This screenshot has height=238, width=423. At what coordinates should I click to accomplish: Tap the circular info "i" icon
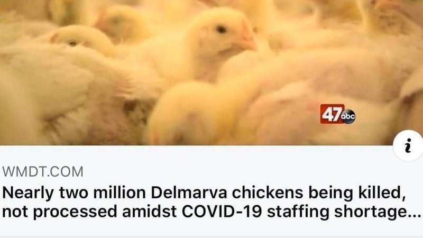(409, 146)
